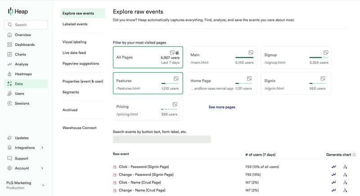Click the Charts icon in the sidebar

(9, 54)
